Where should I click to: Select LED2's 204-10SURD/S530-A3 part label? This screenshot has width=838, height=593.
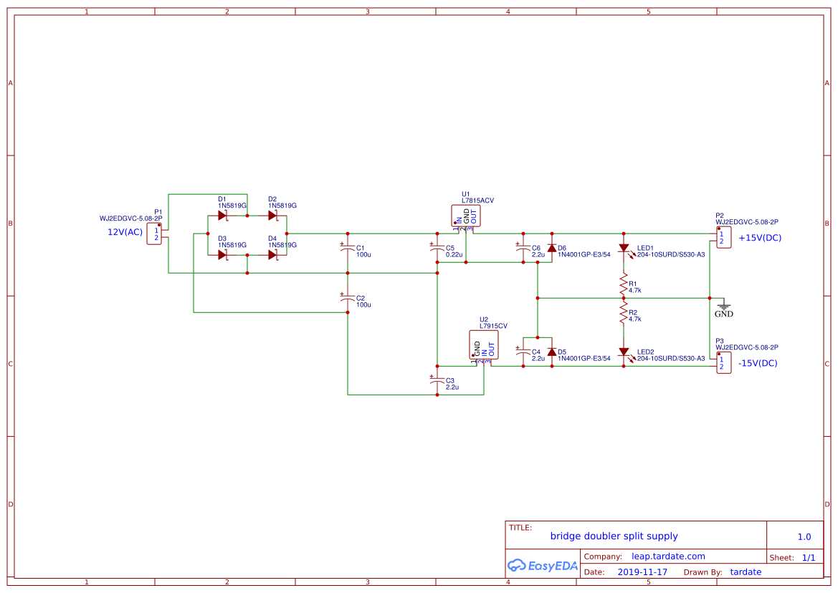point(671,359)
